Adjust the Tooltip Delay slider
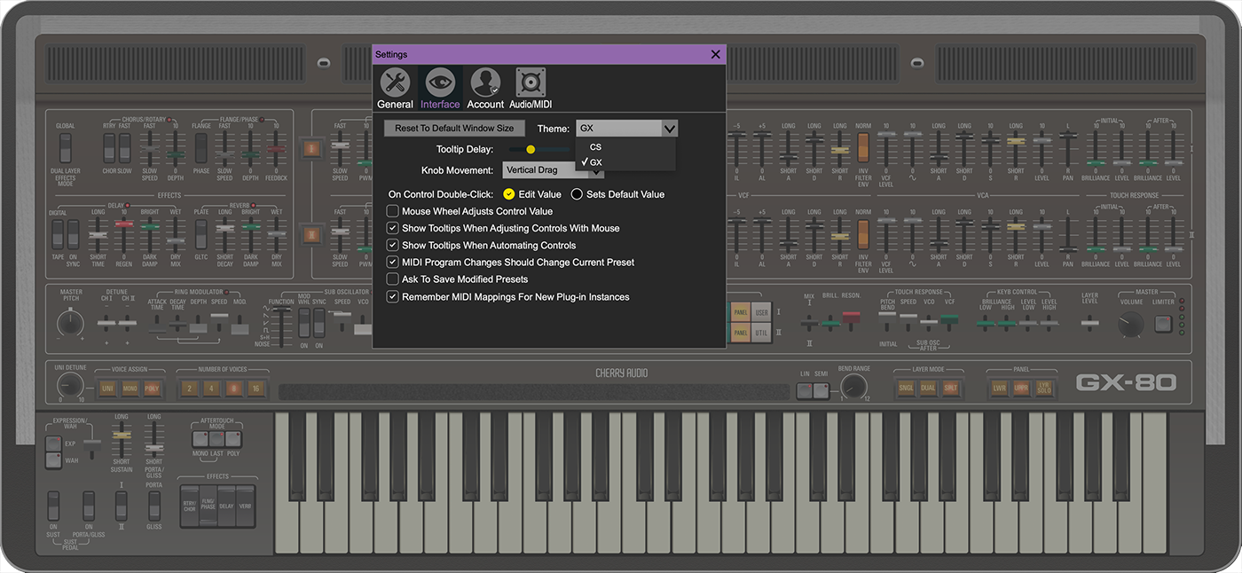 tap(531, 150)
